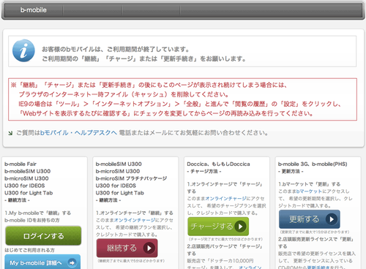Click the arrow icon on My b-mobile 詳細へ
The height and width of the screenshot is (269, 366).
click(x=72, y=263)
